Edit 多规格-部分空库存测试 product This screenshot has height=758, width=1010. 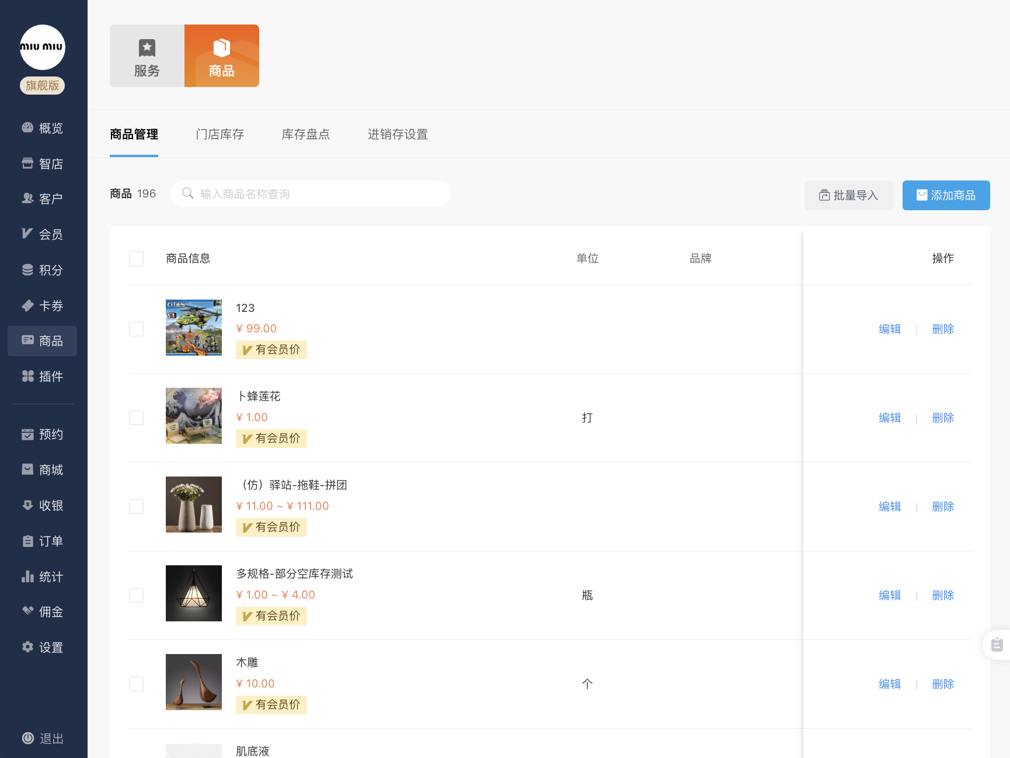(890, 595)
